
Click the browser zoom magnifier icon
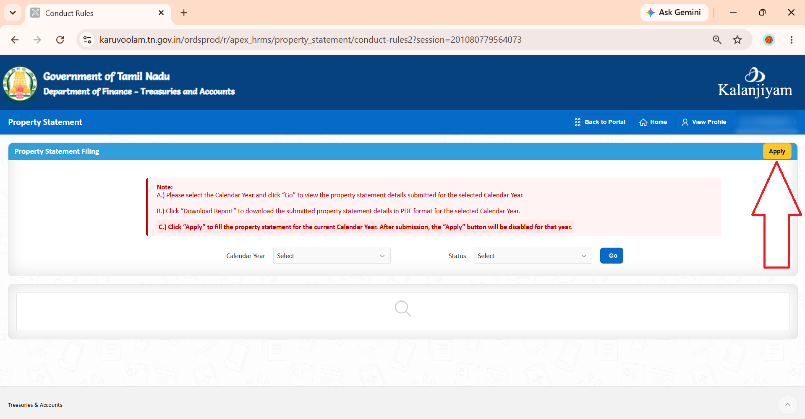[x=717, y=40]
